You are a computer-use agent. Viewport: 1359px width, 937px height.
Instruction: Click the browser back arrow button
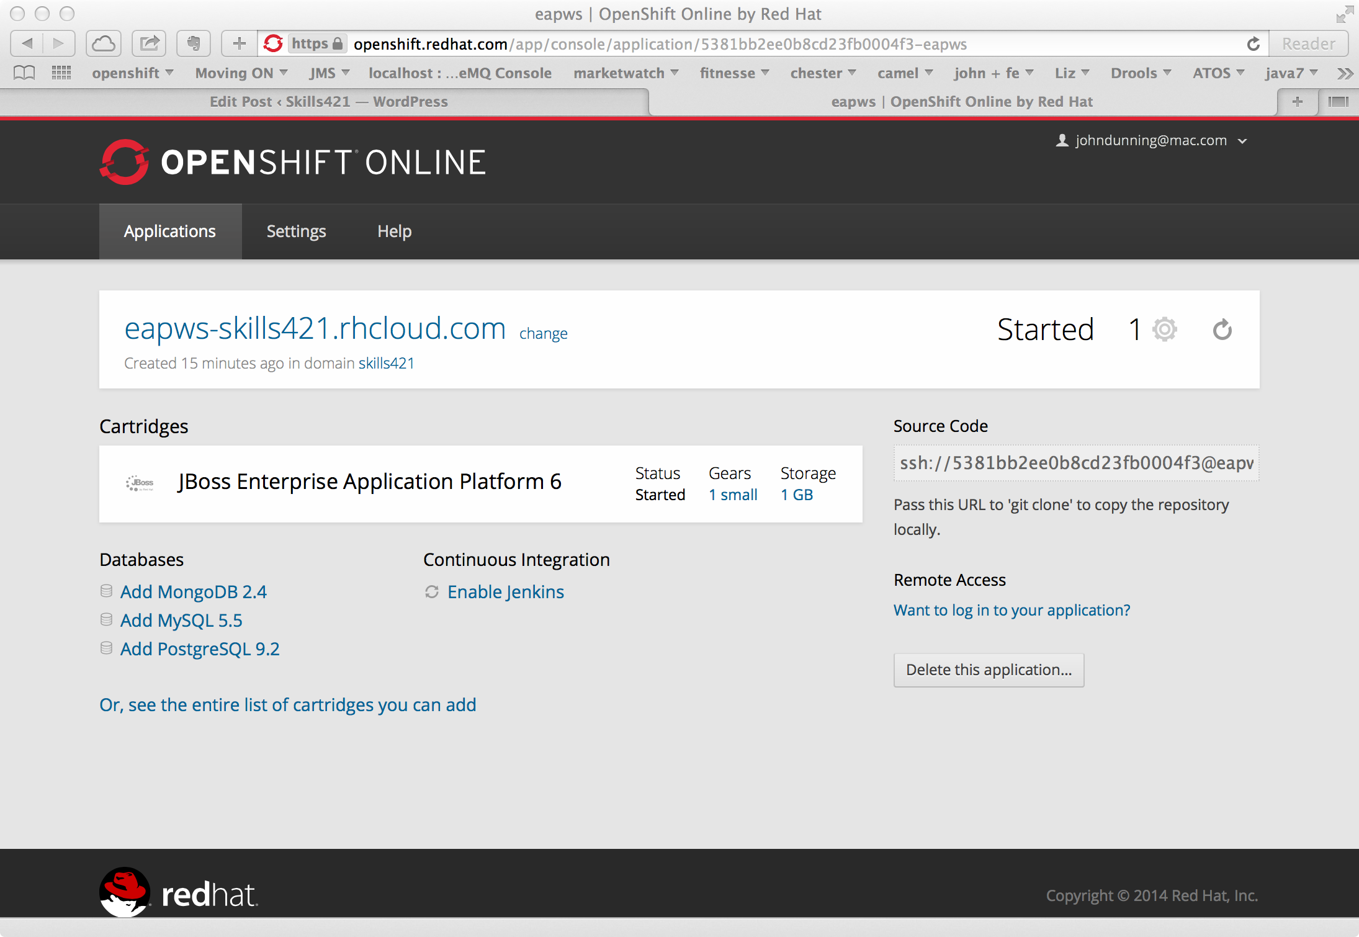27,43
